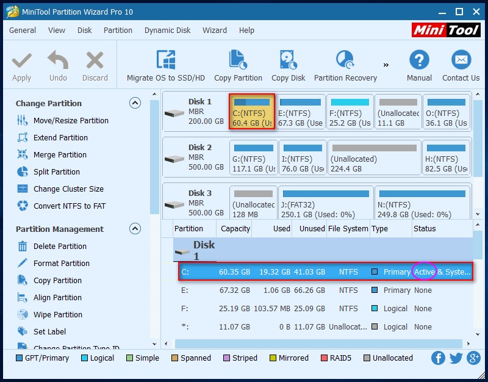Image resolution: width=488 pixels, height=382 pixels.
Task: Discard all pending changes
Action: [95, 64]
